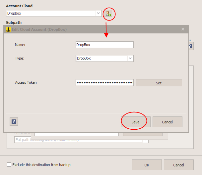Cancel the destination window

point(178,165)
